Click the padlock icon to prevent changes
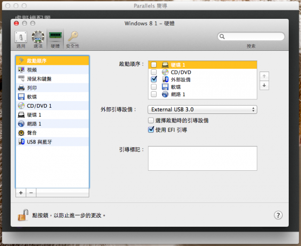The image size is (301, 246). (23, 215)
